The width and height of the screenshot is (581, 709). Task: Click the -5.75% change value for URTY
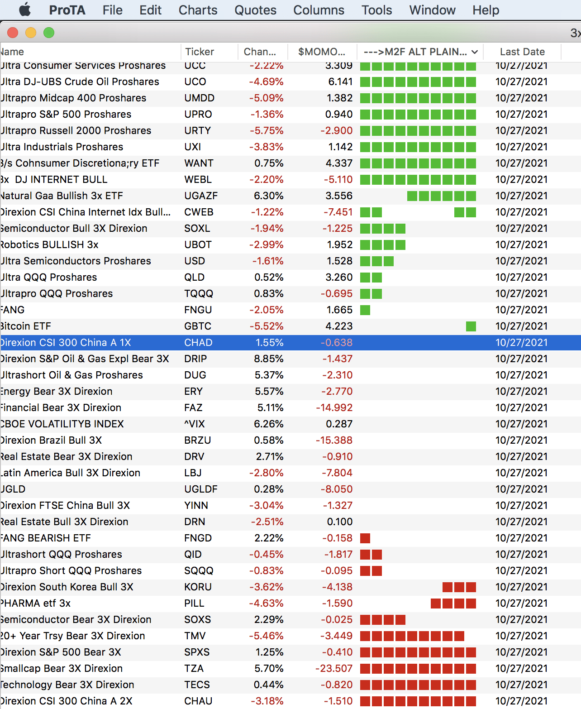[267, 130]
